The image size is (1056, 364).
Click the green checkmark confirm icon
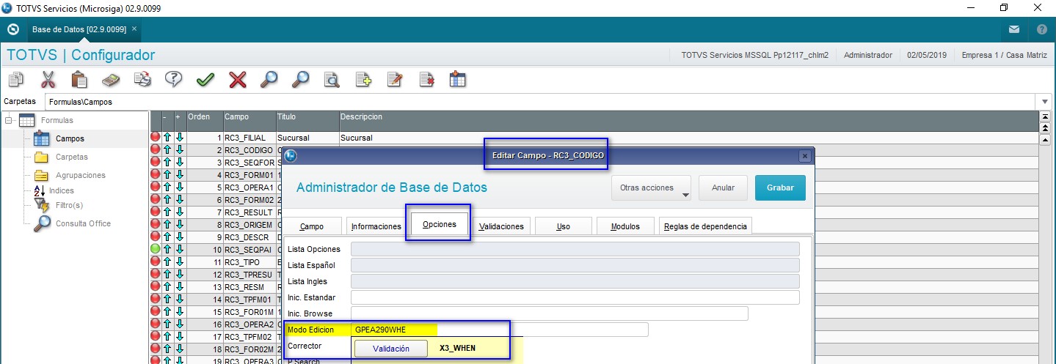click(205, 79)
